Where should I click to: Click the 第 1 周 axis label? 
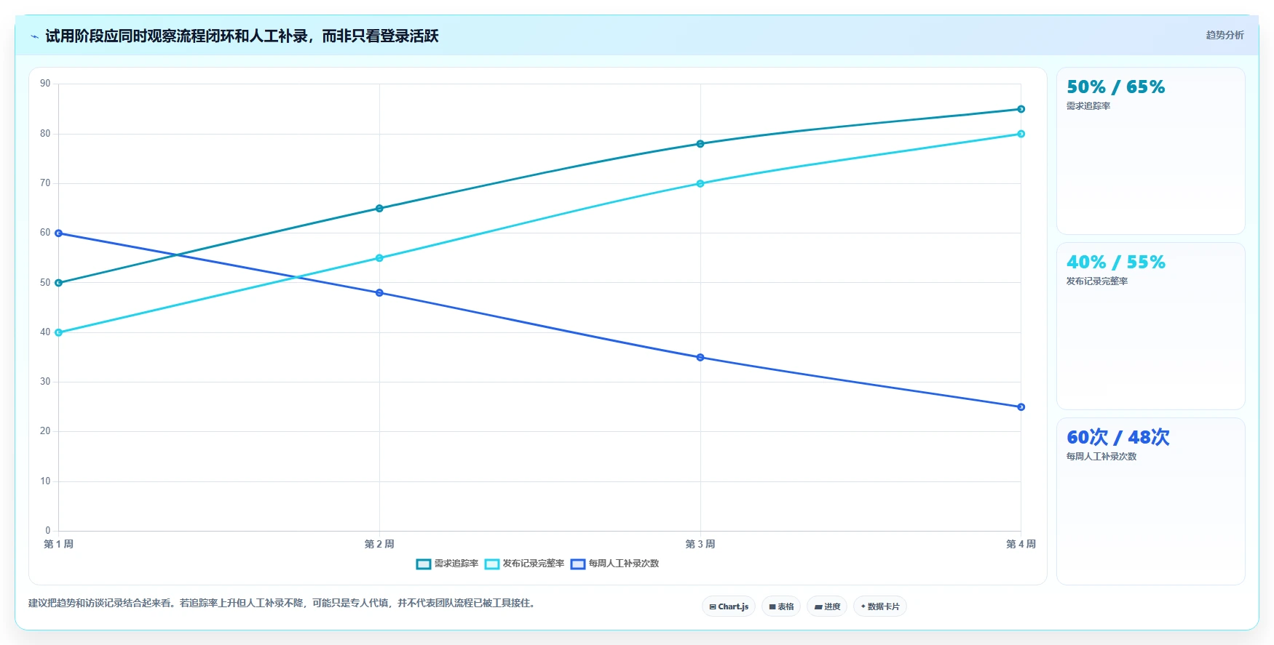tap(59, 544)
